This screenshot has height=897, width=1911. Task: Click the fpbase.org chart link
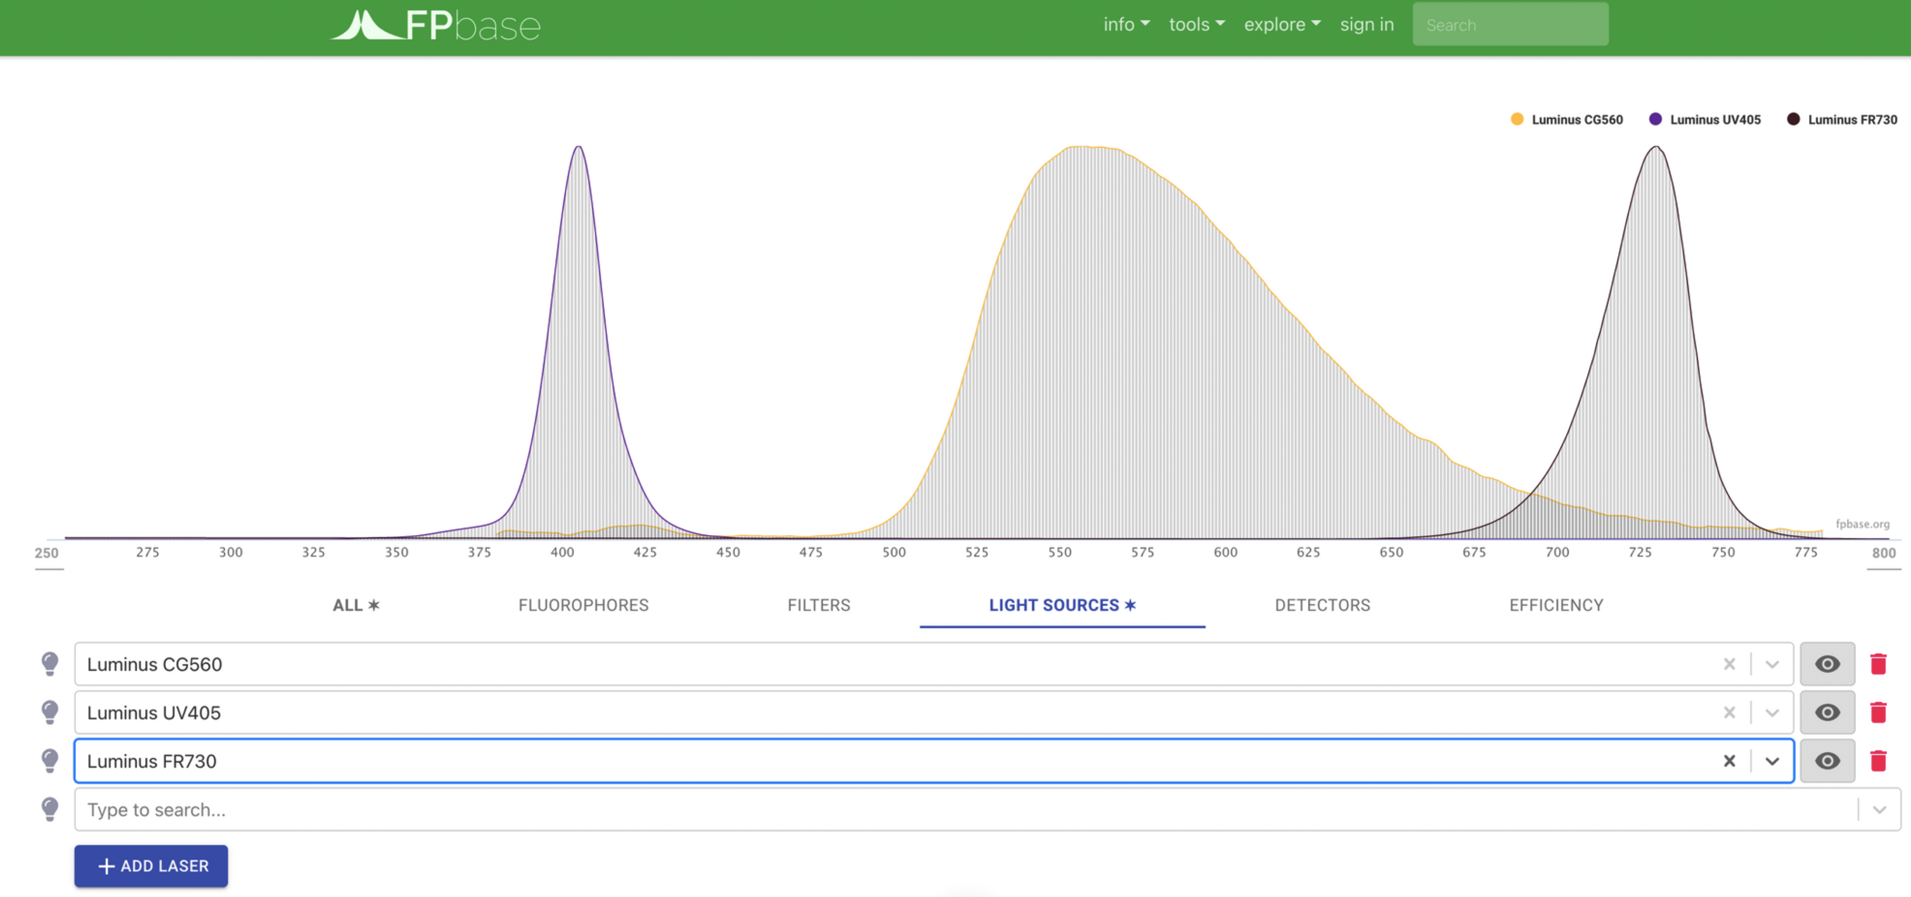(x=1862, y=523)
